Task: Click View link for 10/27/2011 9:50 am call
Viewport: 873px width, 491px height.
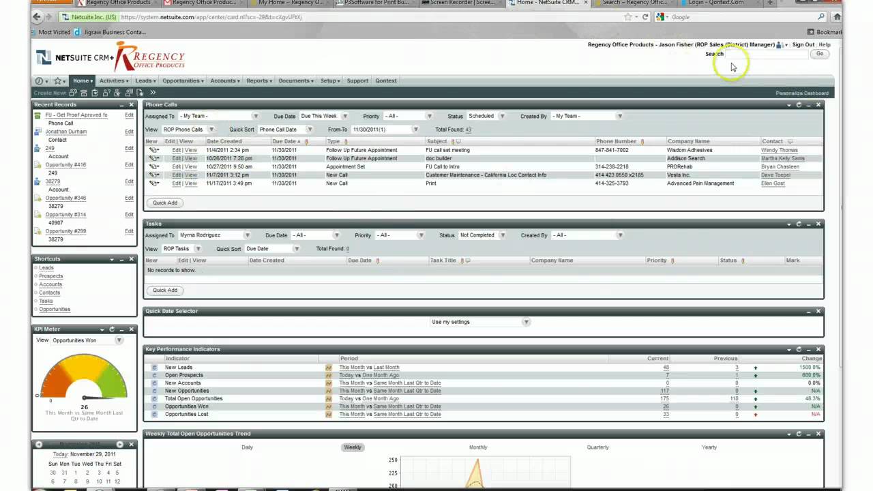Action: [x=191, y=167]
